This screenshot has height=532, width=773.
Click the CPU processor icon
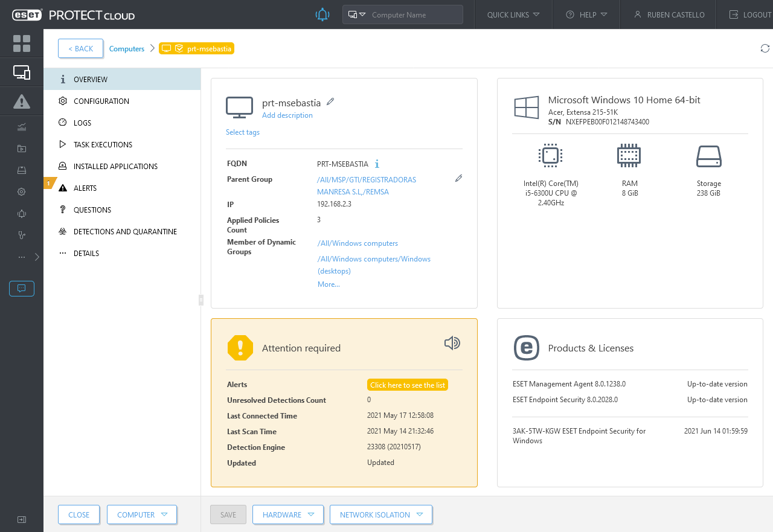(x=550, y=156)
